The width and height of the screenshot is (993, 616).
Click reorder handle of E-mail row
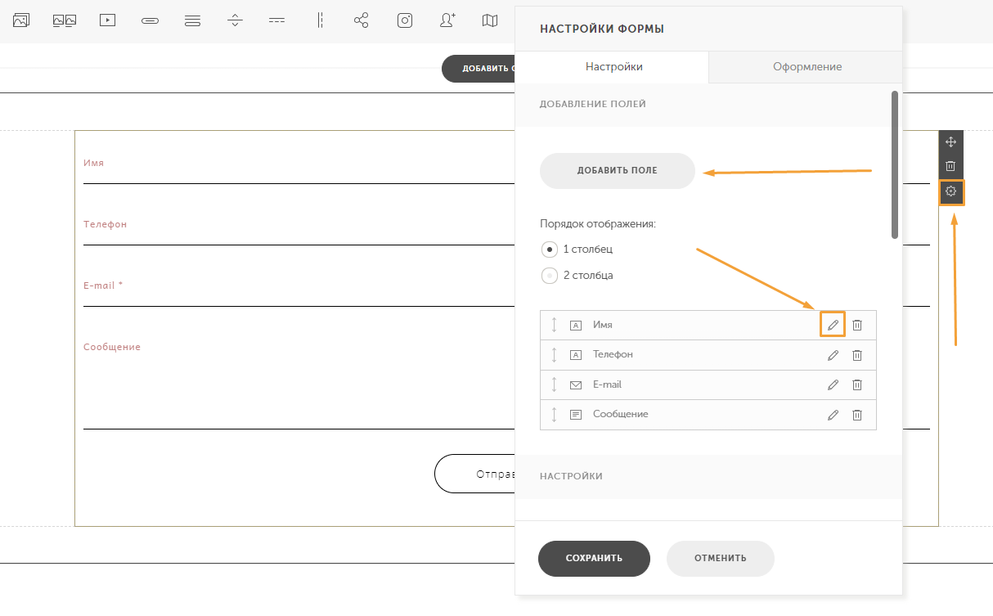pos(554,384)
